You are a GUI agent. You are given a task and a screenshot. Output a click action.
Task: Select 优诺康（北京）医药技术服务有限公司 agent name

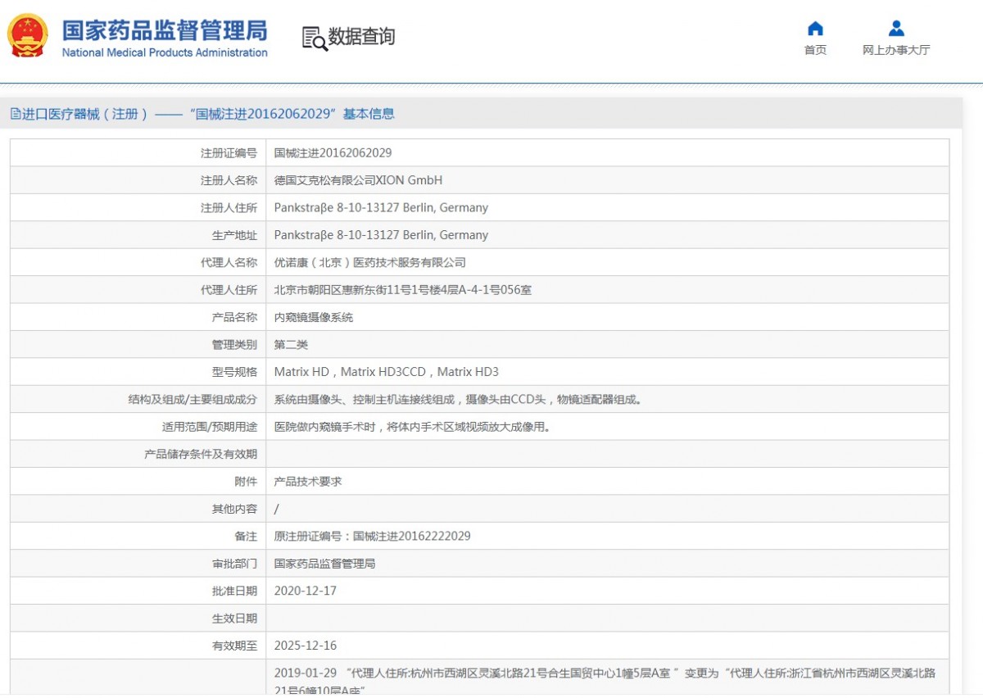pyautogui.click(x=369, y=263)
